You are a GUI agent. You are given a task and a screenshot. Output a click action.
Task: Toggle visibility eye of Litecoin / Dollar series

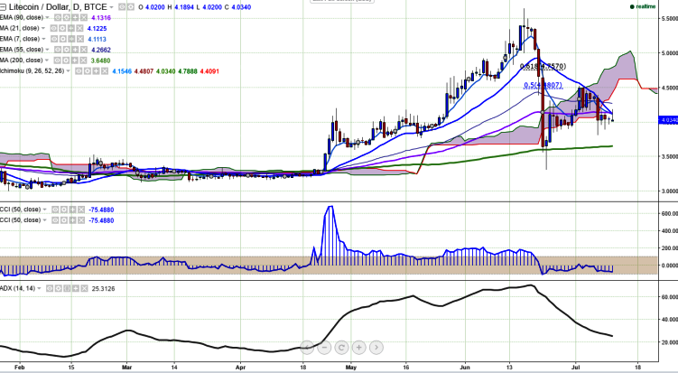122,7
